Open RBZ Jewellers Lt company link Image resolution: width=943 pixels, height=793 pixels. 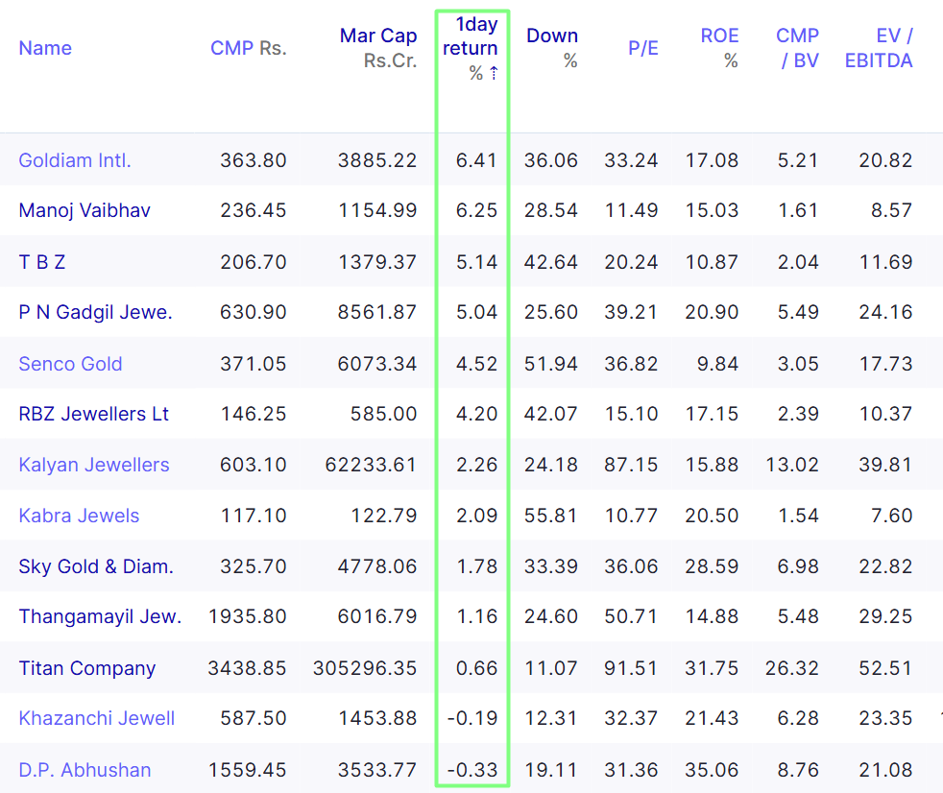pos(94,414)
